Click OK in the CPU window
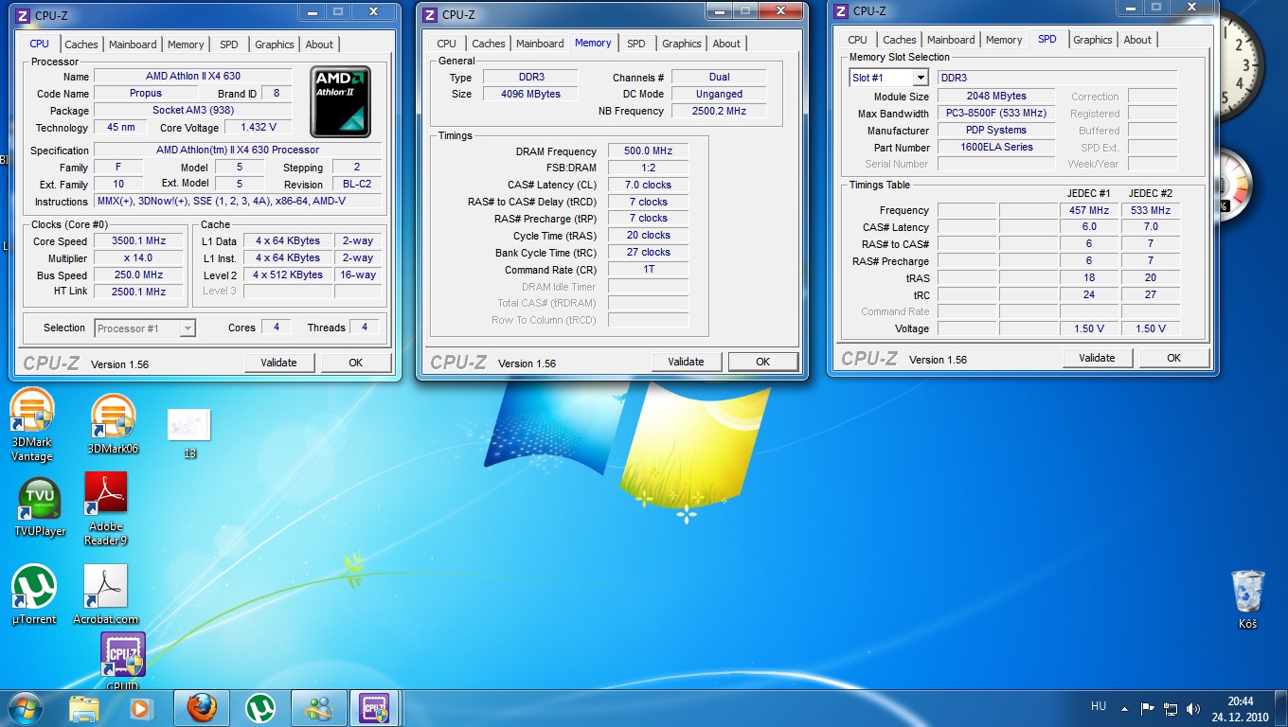 tap(355, 363)
